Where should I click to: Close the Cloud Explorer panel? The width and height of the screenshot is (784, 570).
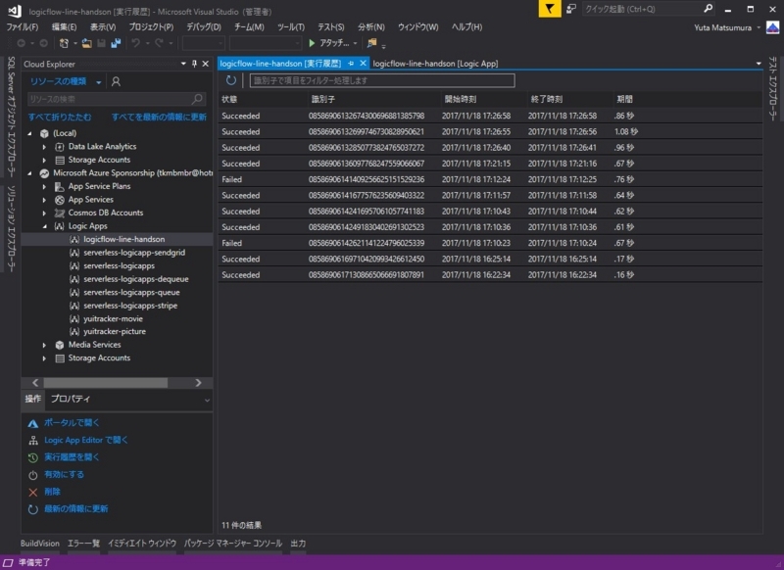tap(206, 64)
